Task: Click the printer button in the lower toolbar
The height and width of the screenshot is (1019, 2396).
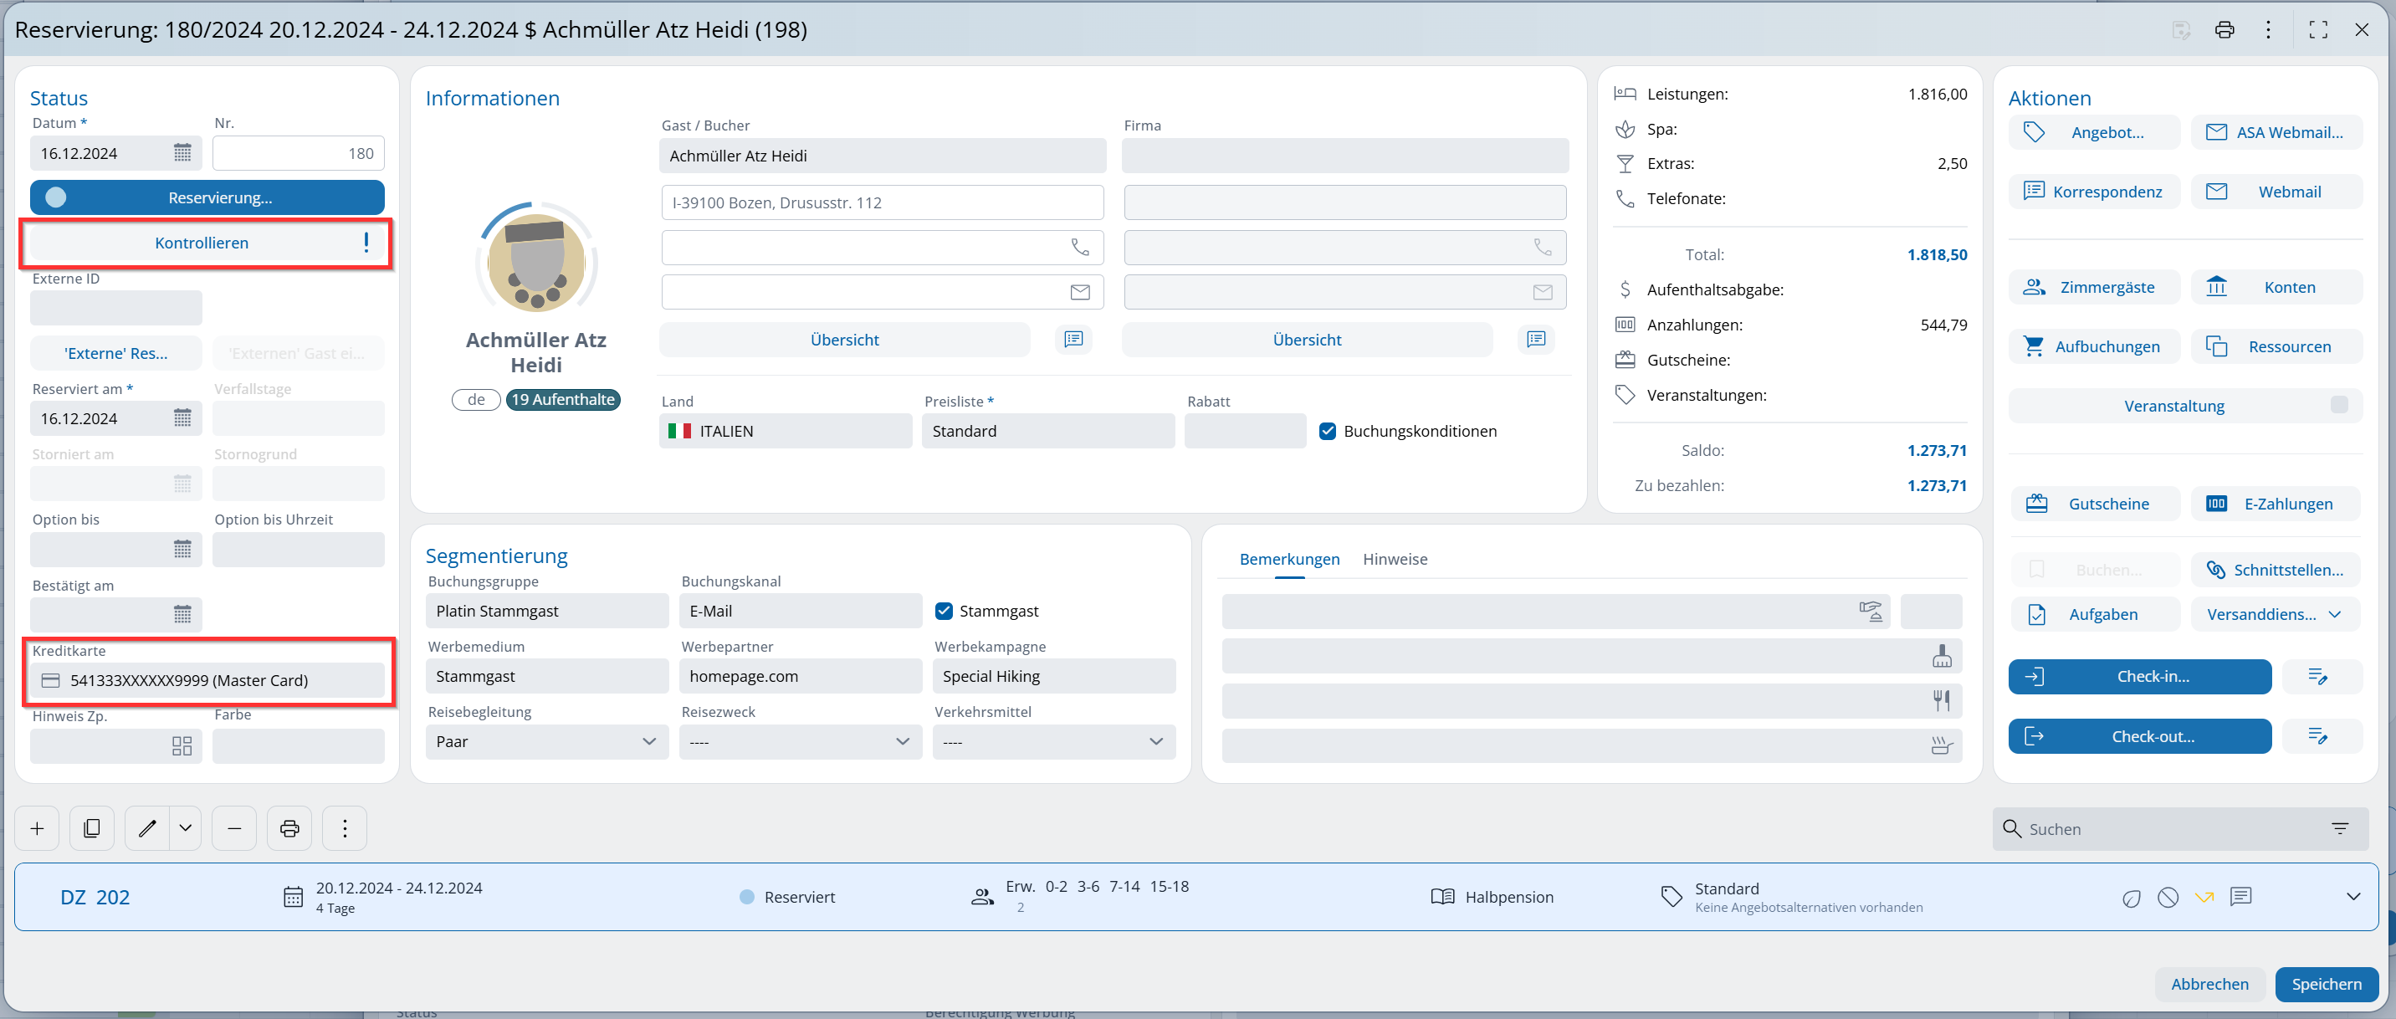Action: tap(289, 828)
